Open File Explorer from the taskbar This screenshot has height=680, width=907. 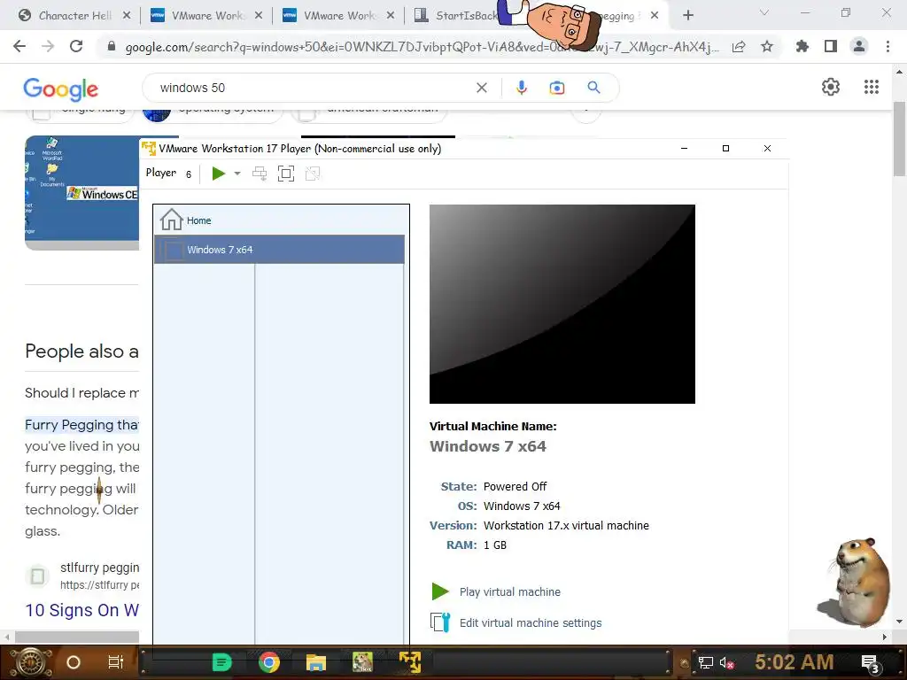[x=316, y=662]
